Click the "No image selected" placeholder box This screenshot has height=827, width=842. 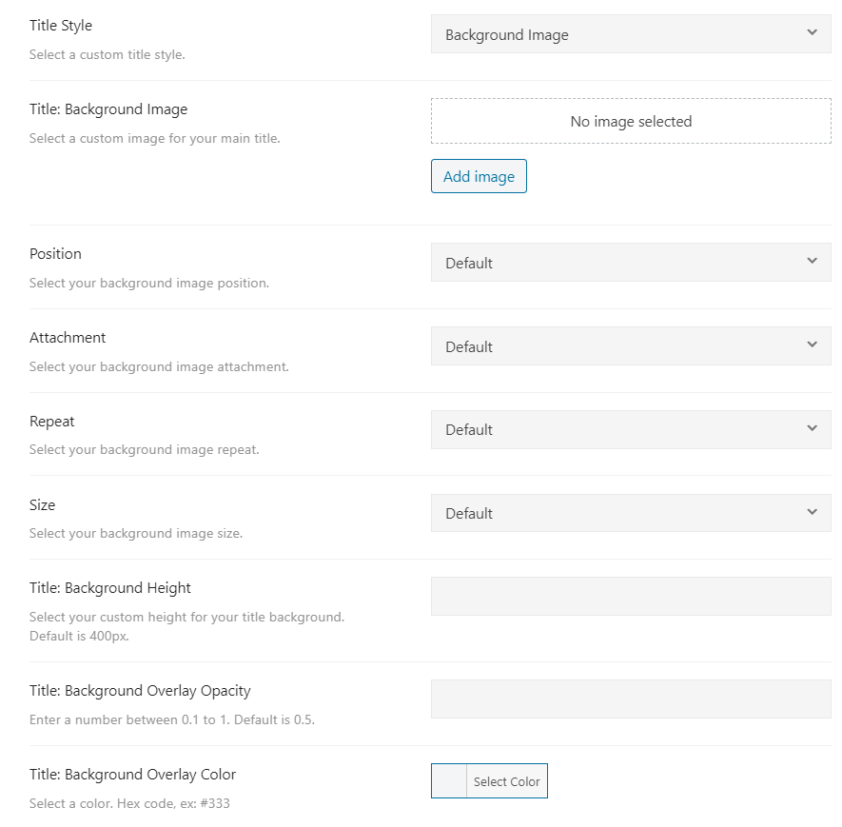pyautogui.click(x=631, y=122)
